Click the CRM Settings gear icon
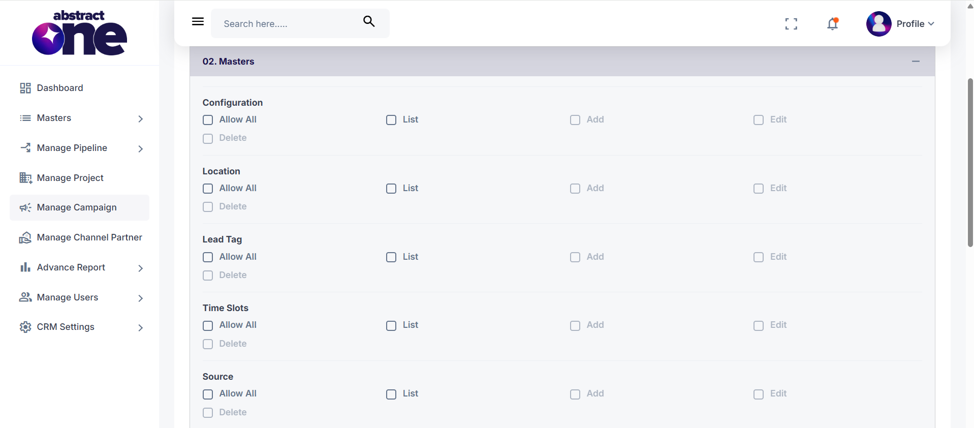Image resolution: width=974 pixels, height=428 pixels. [25, 327]
